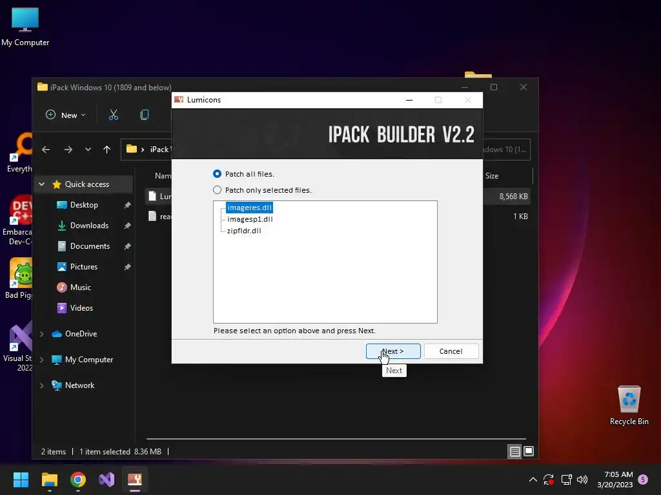Open Videos folder in sidebar
Image resolution: width=661 pixels, height=495 pixels.
click(81, 307)
